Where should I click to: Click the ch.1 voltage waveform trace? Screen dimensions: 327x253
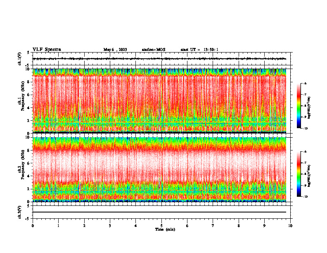click(159, 59)
